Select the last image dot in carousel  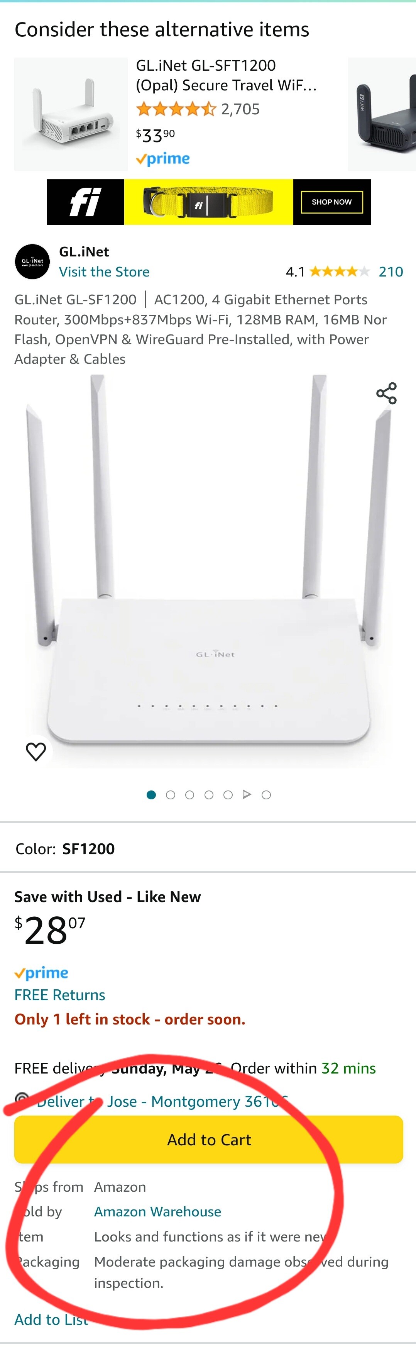[x=266, y=795]
